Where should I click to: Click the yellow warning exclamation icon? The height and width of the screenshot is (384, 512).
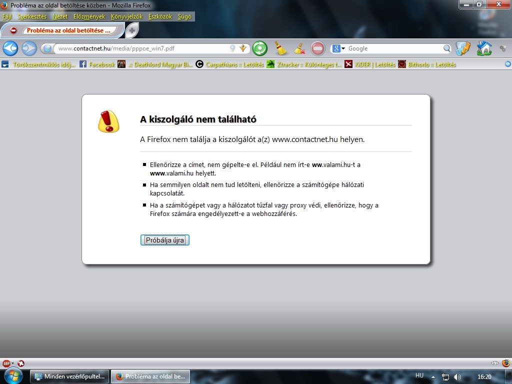108,121
